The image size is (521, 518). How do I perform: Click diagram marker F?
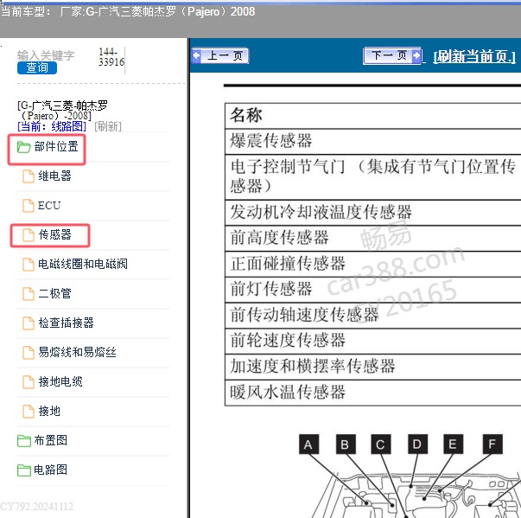click(x=492, y=444)
